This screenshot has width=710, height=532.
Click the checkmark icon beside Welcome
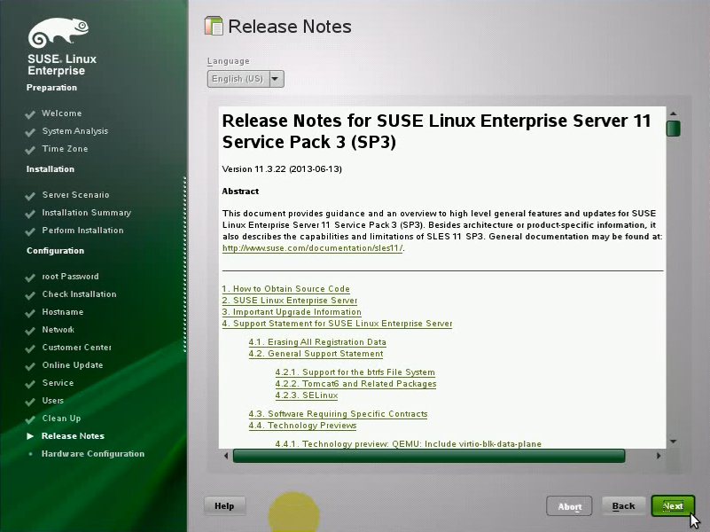tap(30, 114)
